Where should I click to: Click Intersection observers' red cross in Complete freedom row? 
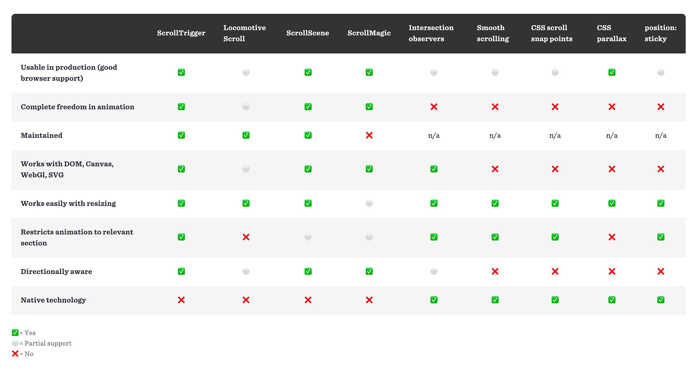pyautogui.click(x=434, y=107)
